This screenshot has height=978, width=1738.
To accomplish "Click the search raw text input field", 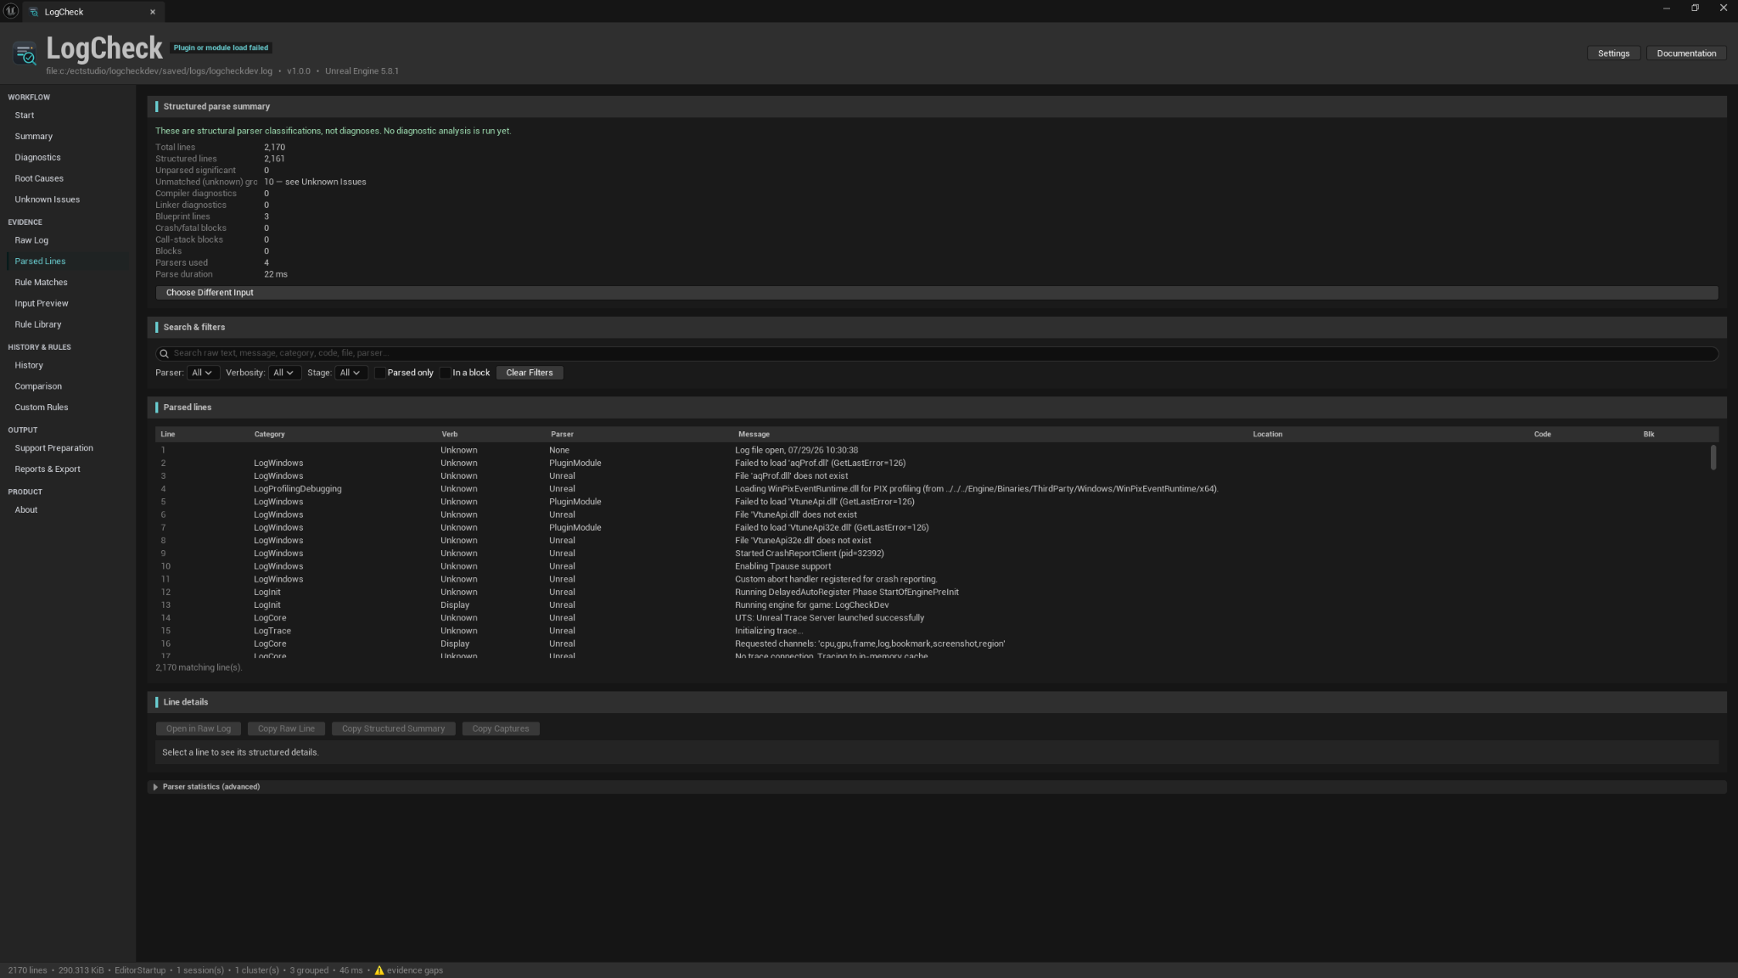I will 936,353.
